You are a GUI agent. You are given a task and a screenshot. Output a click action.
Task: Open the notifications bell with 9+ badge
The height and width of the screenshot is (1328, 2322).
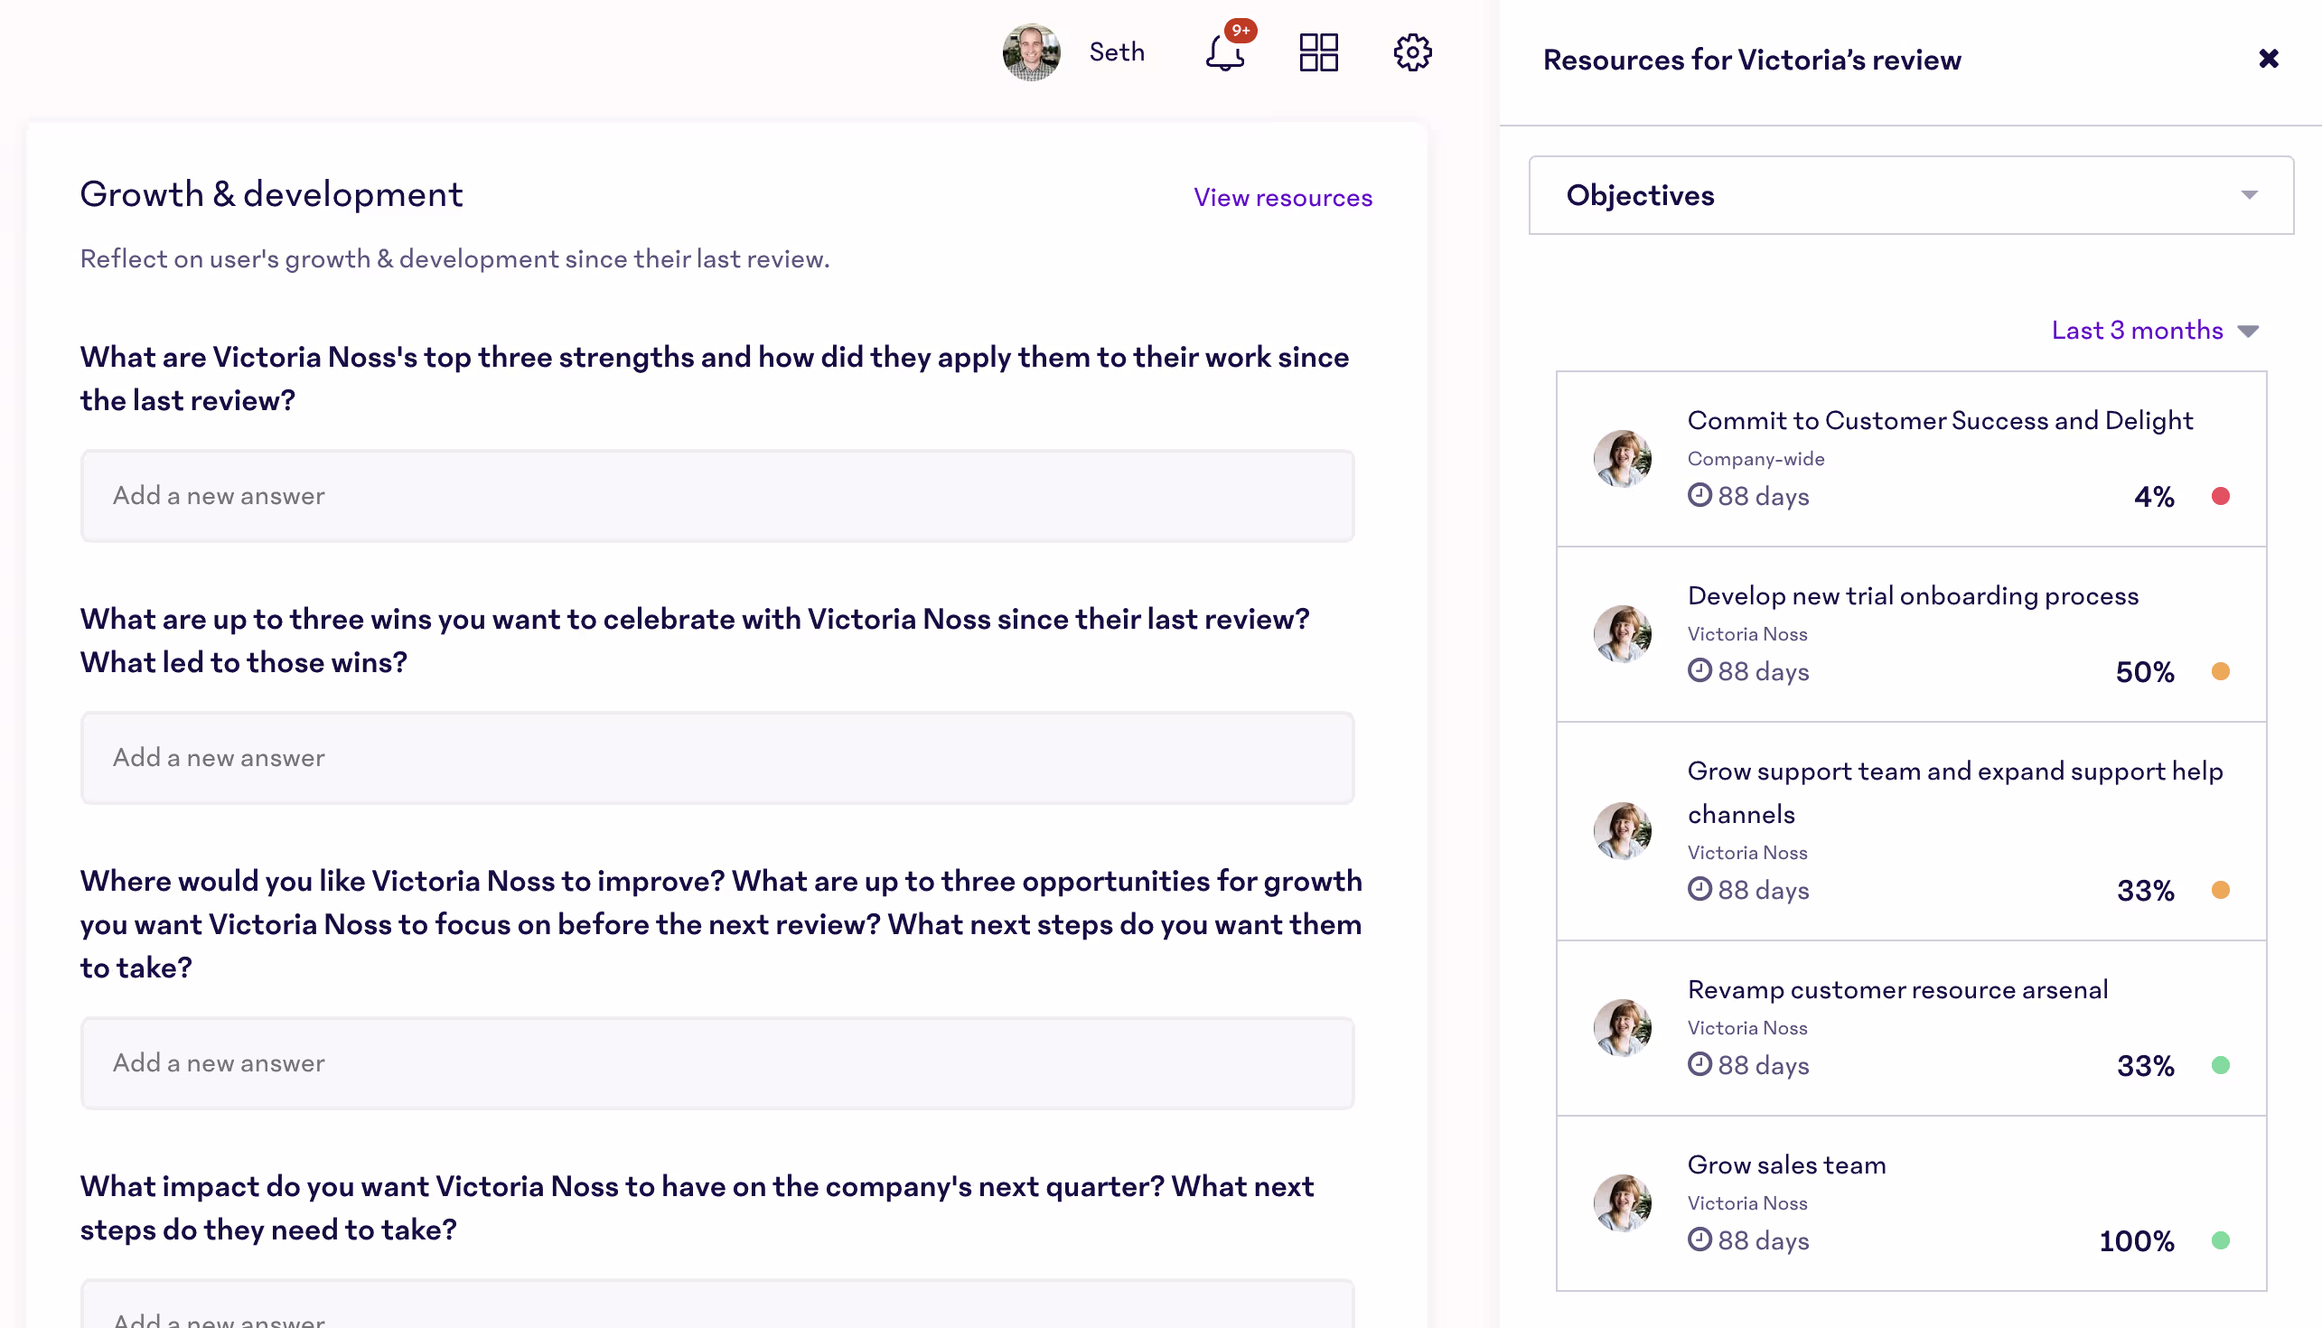pyautogui.click(x=1225, y=53)
